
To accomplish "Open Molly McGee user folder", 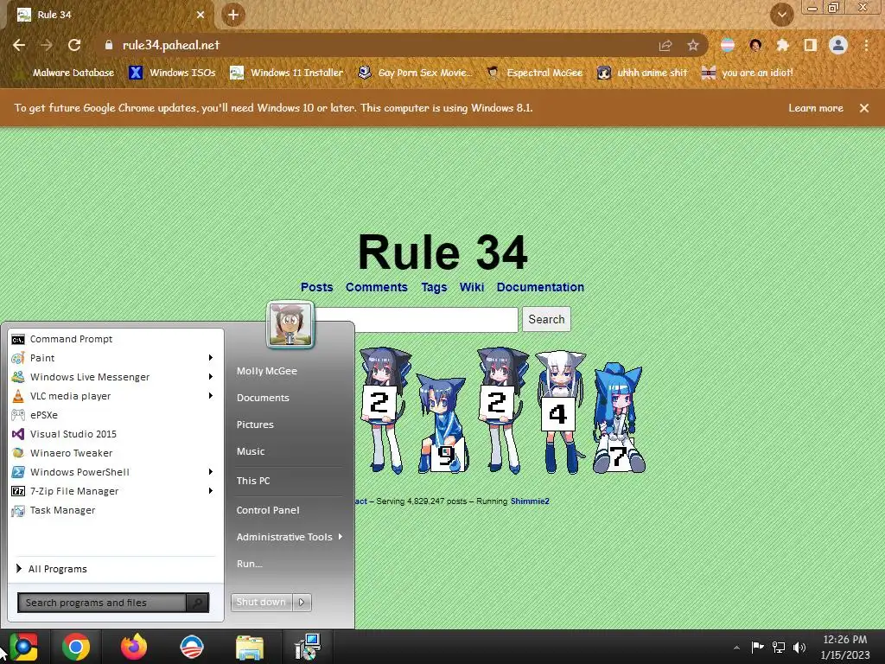I will coord(266,371).
